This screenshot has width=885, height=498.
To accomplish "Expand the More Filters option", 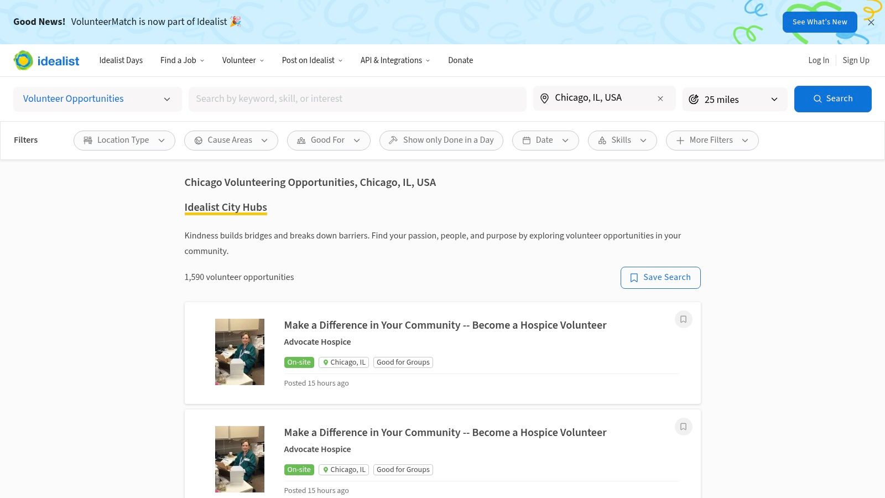I will point(712,141).
